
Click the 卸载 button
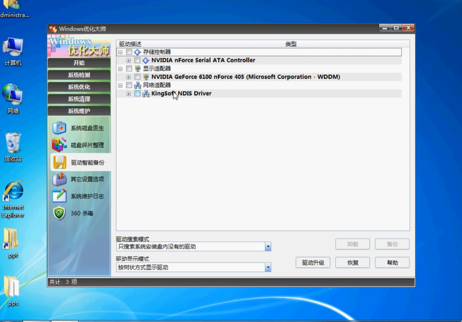tap(353, 244)
